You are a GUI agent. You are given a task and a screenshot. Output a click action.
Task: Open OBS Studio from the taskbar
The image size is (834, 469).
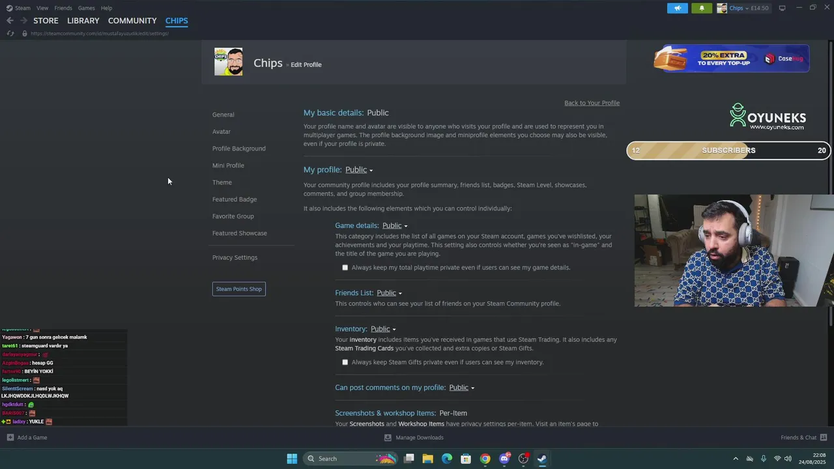(x=523, y=459)
